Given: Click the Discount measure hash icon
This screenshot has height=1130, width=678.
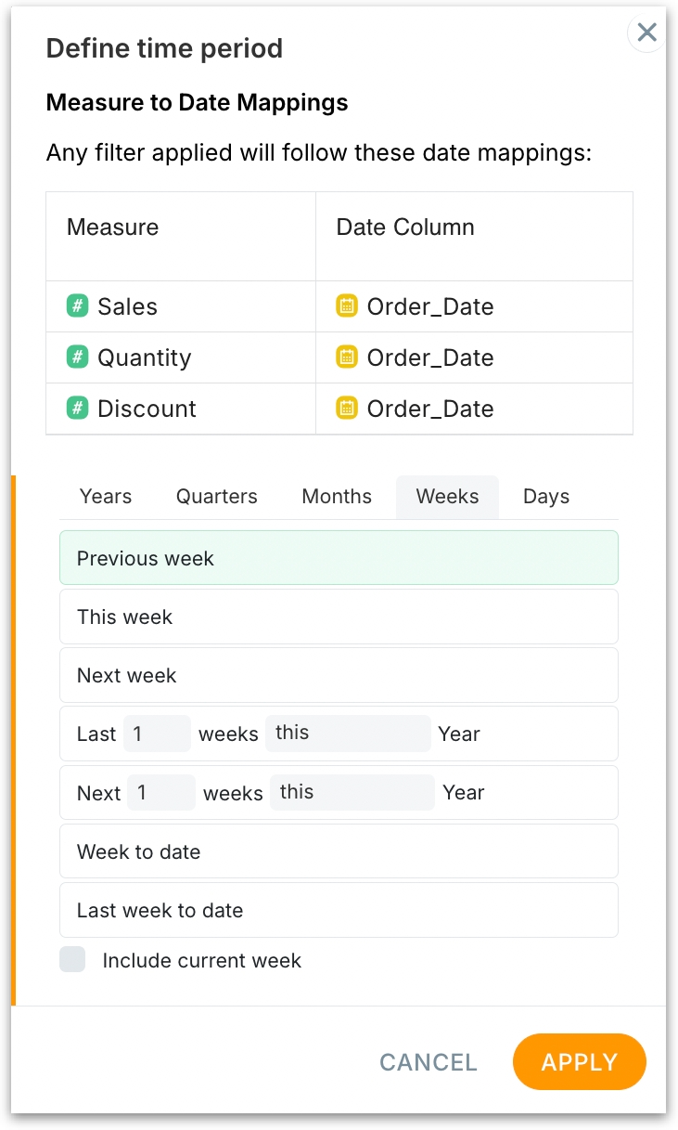Looking at the screenshot, I should click(77, 409).
